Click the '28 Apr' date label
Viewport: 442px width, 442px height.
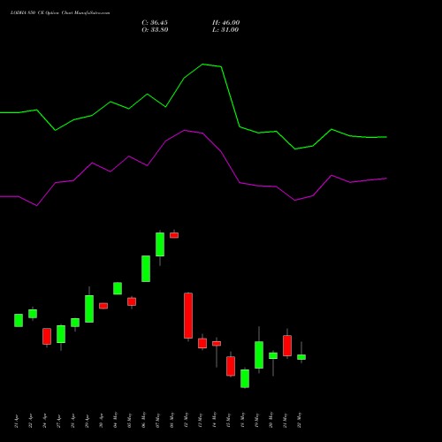[x=73, y=421]
